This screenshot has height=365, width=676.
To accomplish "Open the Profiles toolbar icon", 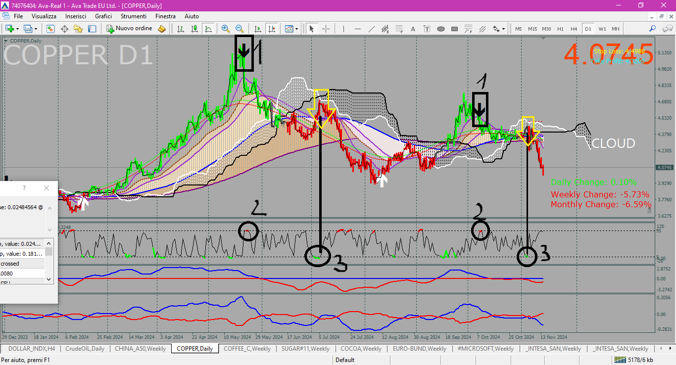I will click(x=28, y=29).
